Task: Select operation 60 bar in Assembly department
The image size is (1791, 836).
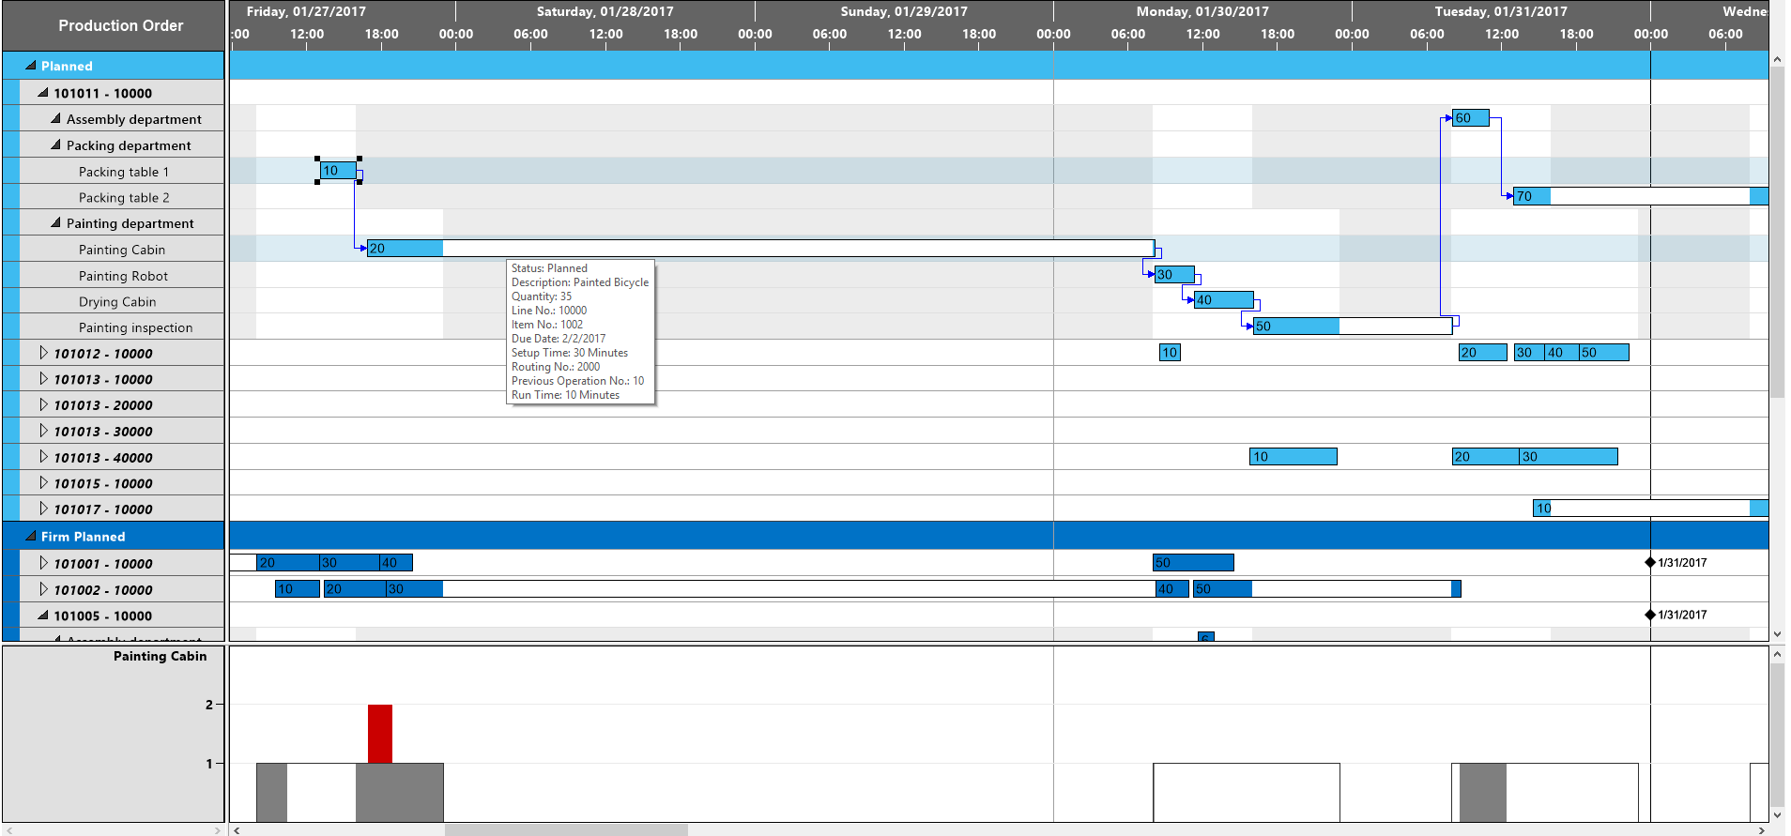Action: pyautogui.click(x=1469, y=118)
